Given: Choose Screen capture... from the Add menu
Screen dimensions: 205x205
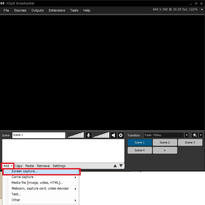Looking at the screenshot, I should [x=41, y=171].
